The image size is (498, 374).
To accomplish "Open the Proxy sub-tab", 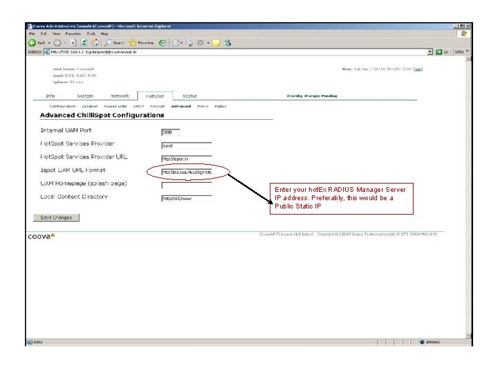I will coord(203,106).
